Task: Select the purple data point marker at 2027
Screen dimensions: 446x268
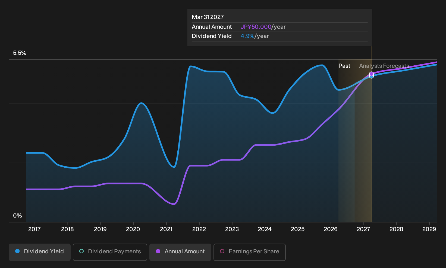Action: click(x=371, y=74)
